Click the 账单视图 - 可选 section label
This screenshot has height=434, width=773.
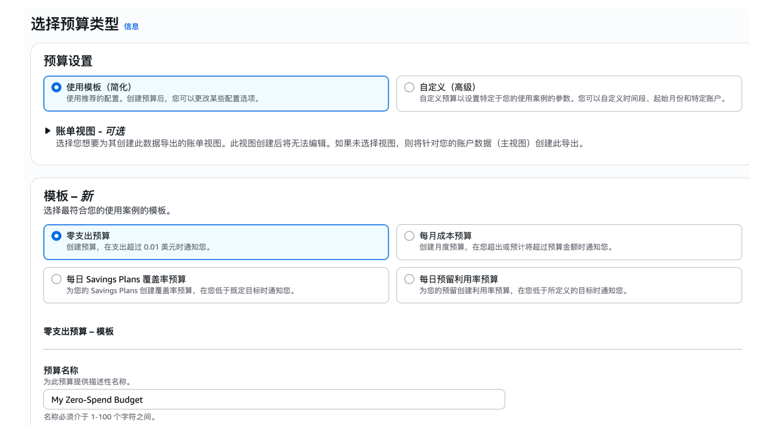[90, 131]
